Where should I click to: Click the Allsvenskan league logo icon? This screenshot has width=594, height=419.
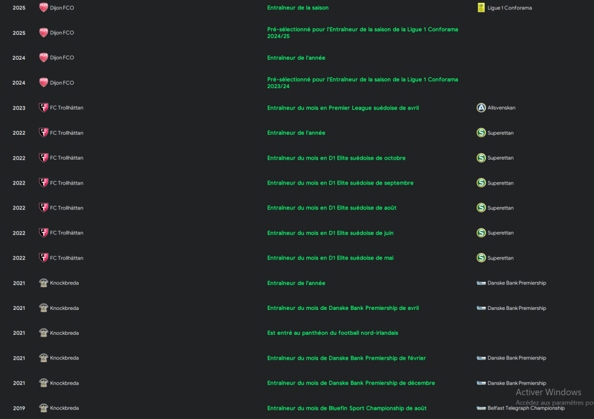click(x=481, y=108)
